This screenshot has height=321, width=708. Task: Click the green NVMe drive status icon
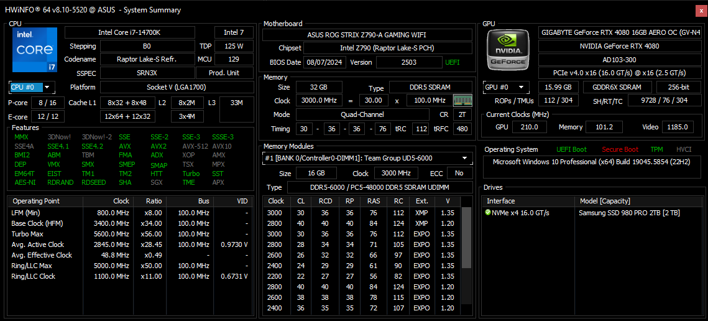click(488, 213)
